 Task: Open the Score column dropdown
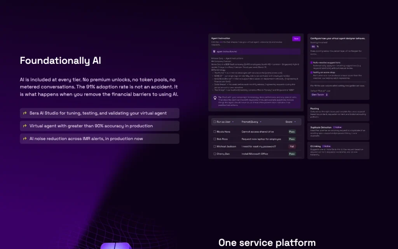click(x=295, y=122)
